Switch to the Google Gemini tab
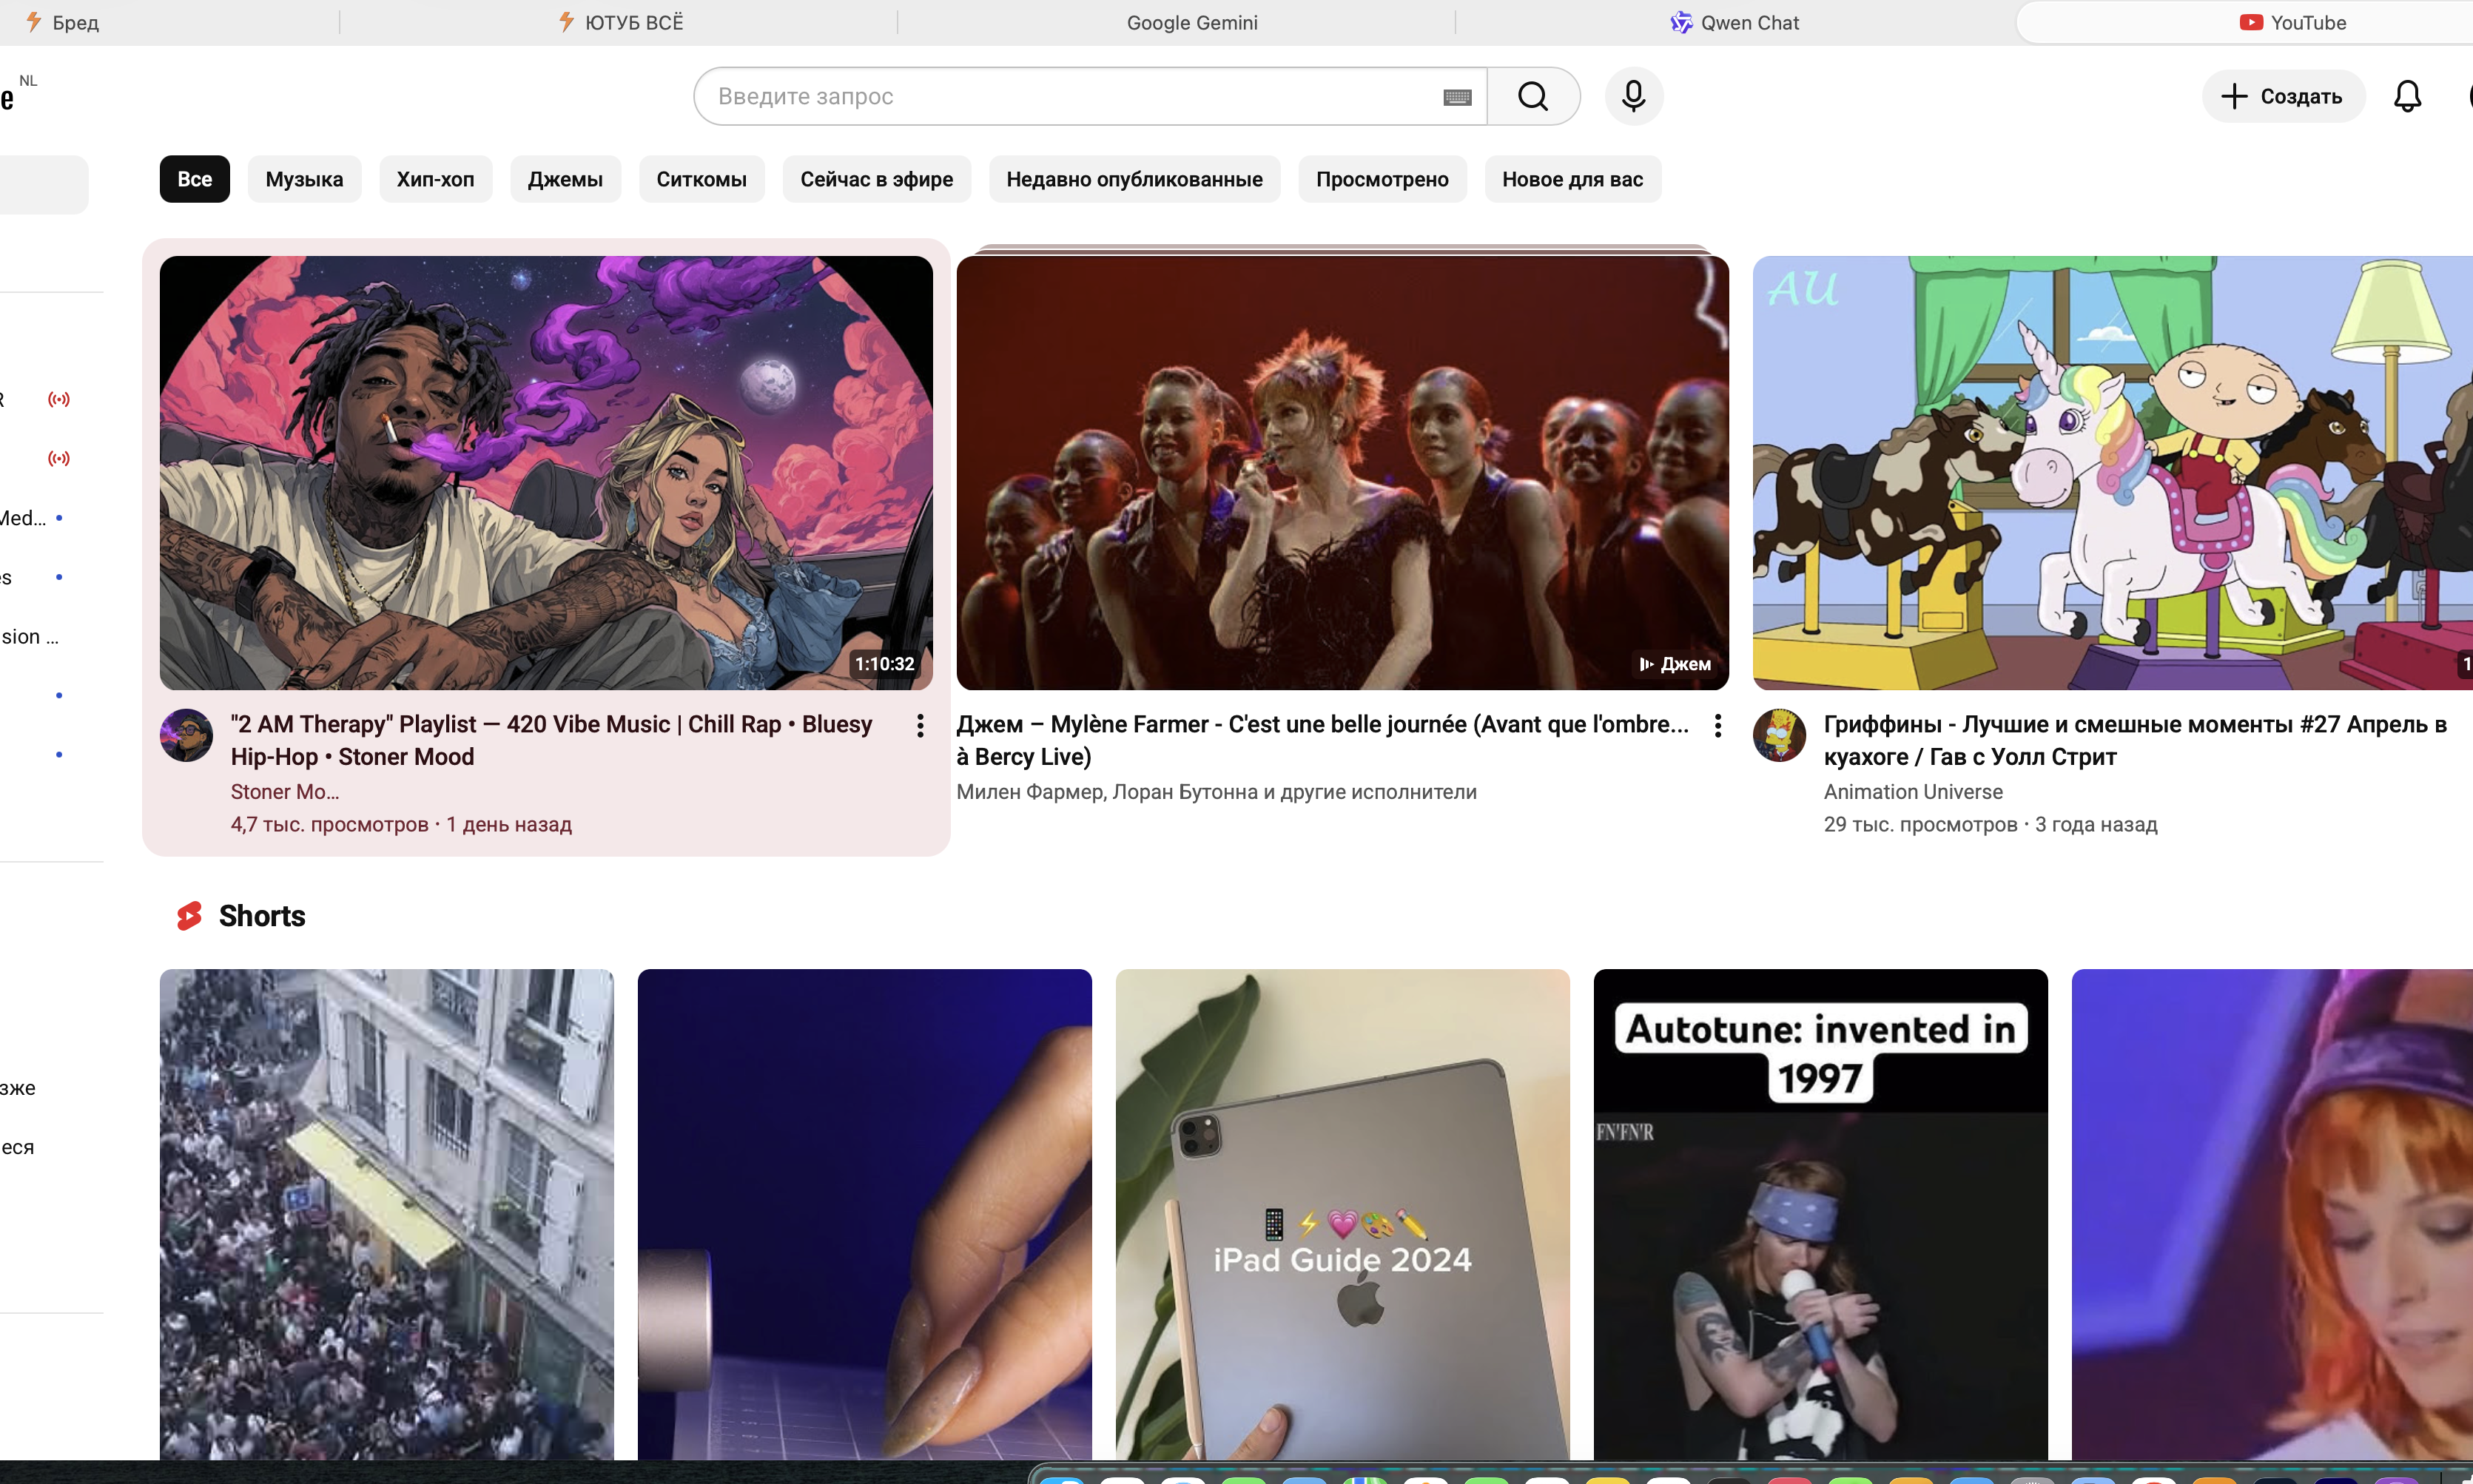Viewport: 2473px width, 1484px height. 1191,22
